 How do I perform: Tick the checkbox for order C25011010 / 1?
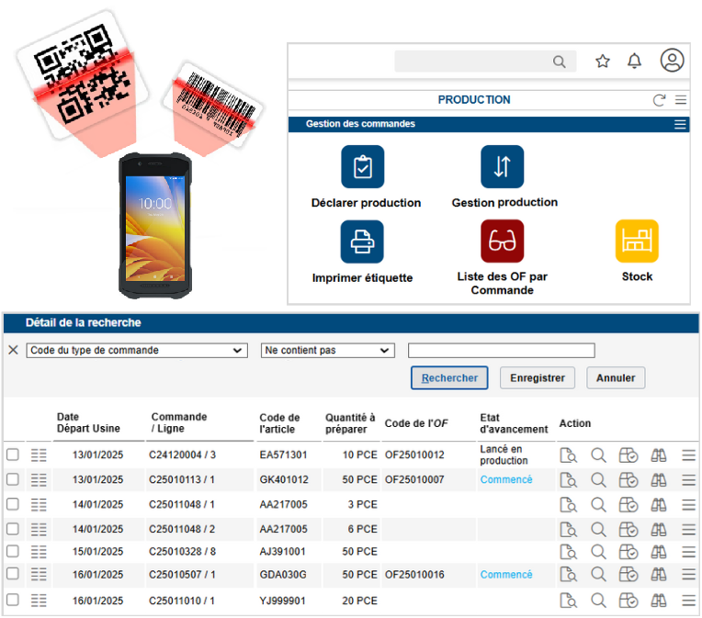(13, 600)
